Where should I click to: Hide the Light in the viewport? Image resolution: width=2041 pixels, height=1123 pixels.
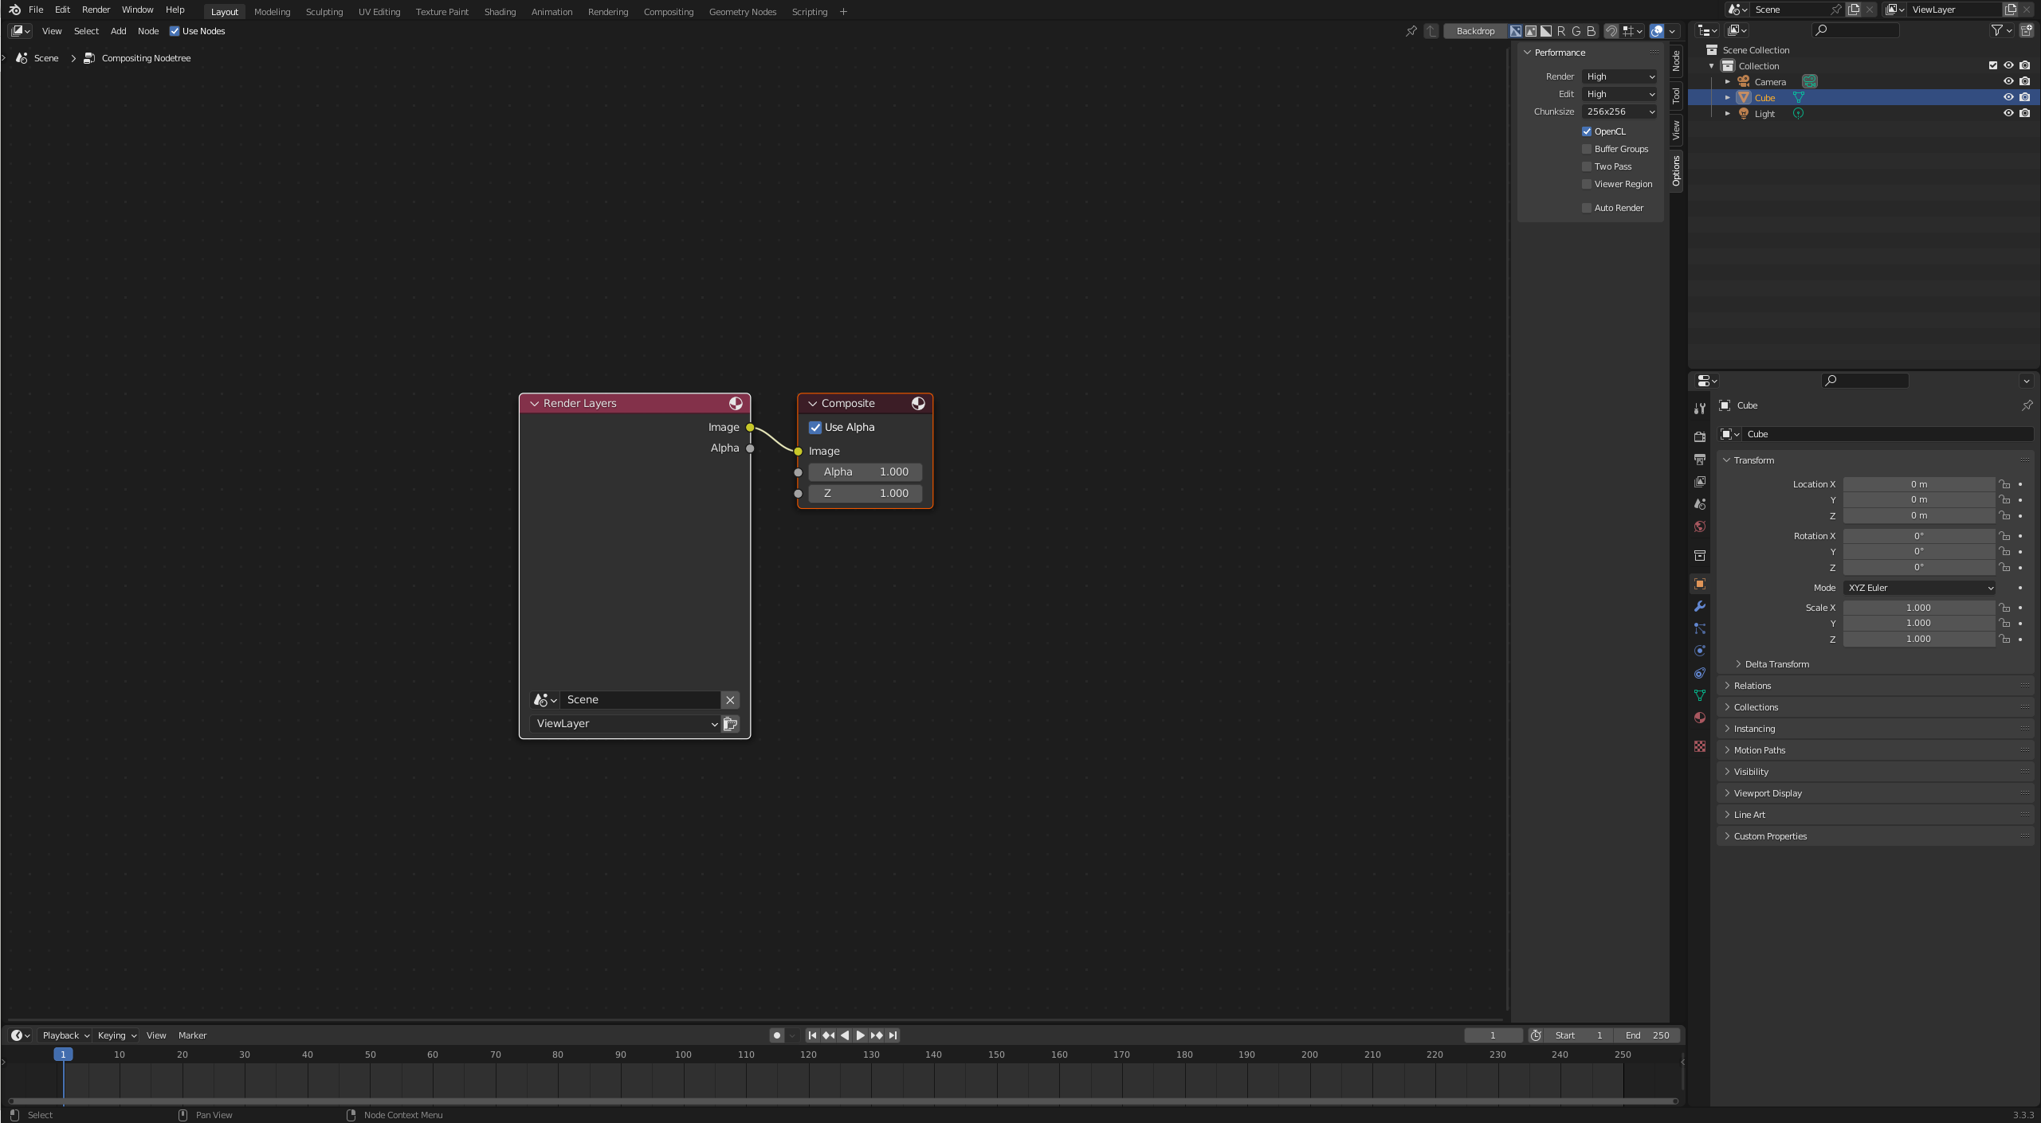[2008, 113]
